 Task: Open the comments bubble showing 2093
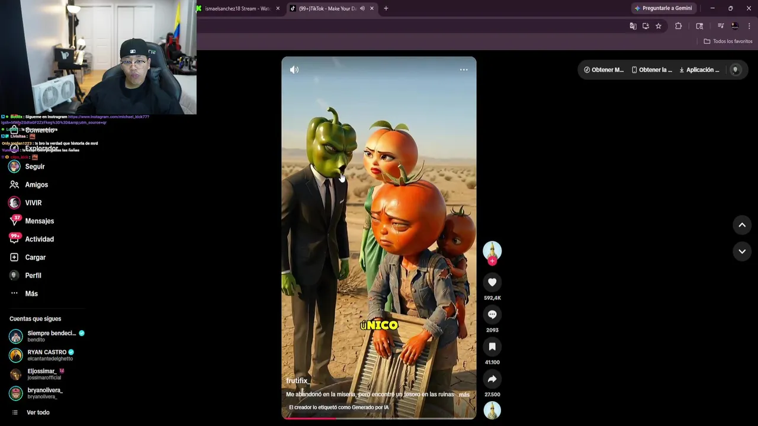492,314
